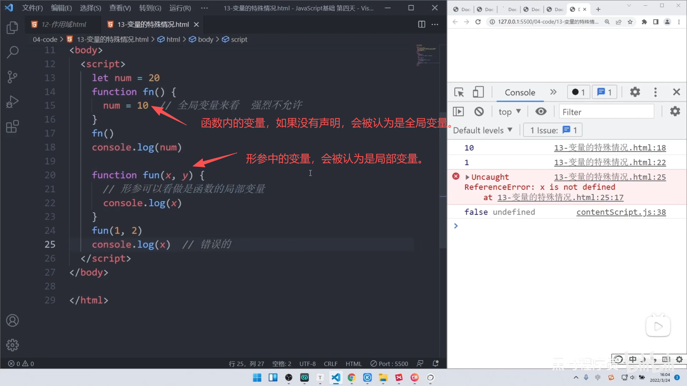Open the 运行(R) menu
687x386 pixels.
pos(180,8)
